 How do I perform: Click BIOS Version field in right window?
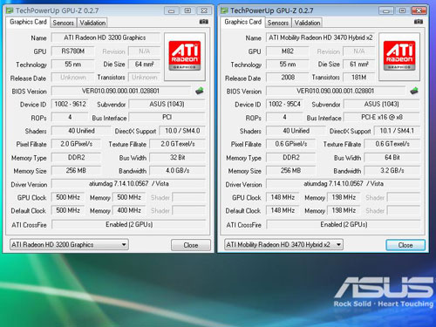[336, 91]
